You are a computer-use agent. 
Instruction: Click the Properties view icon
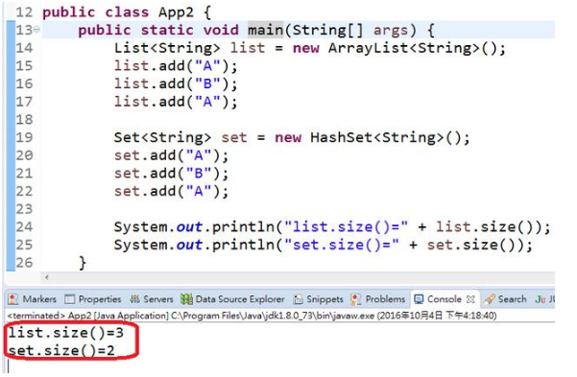pos(69,299)
